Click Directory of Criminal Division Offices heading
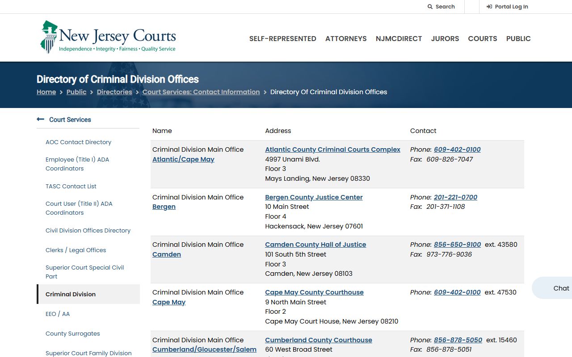The height and width of the screenshot is (357, 572). (x=118, y=79)
